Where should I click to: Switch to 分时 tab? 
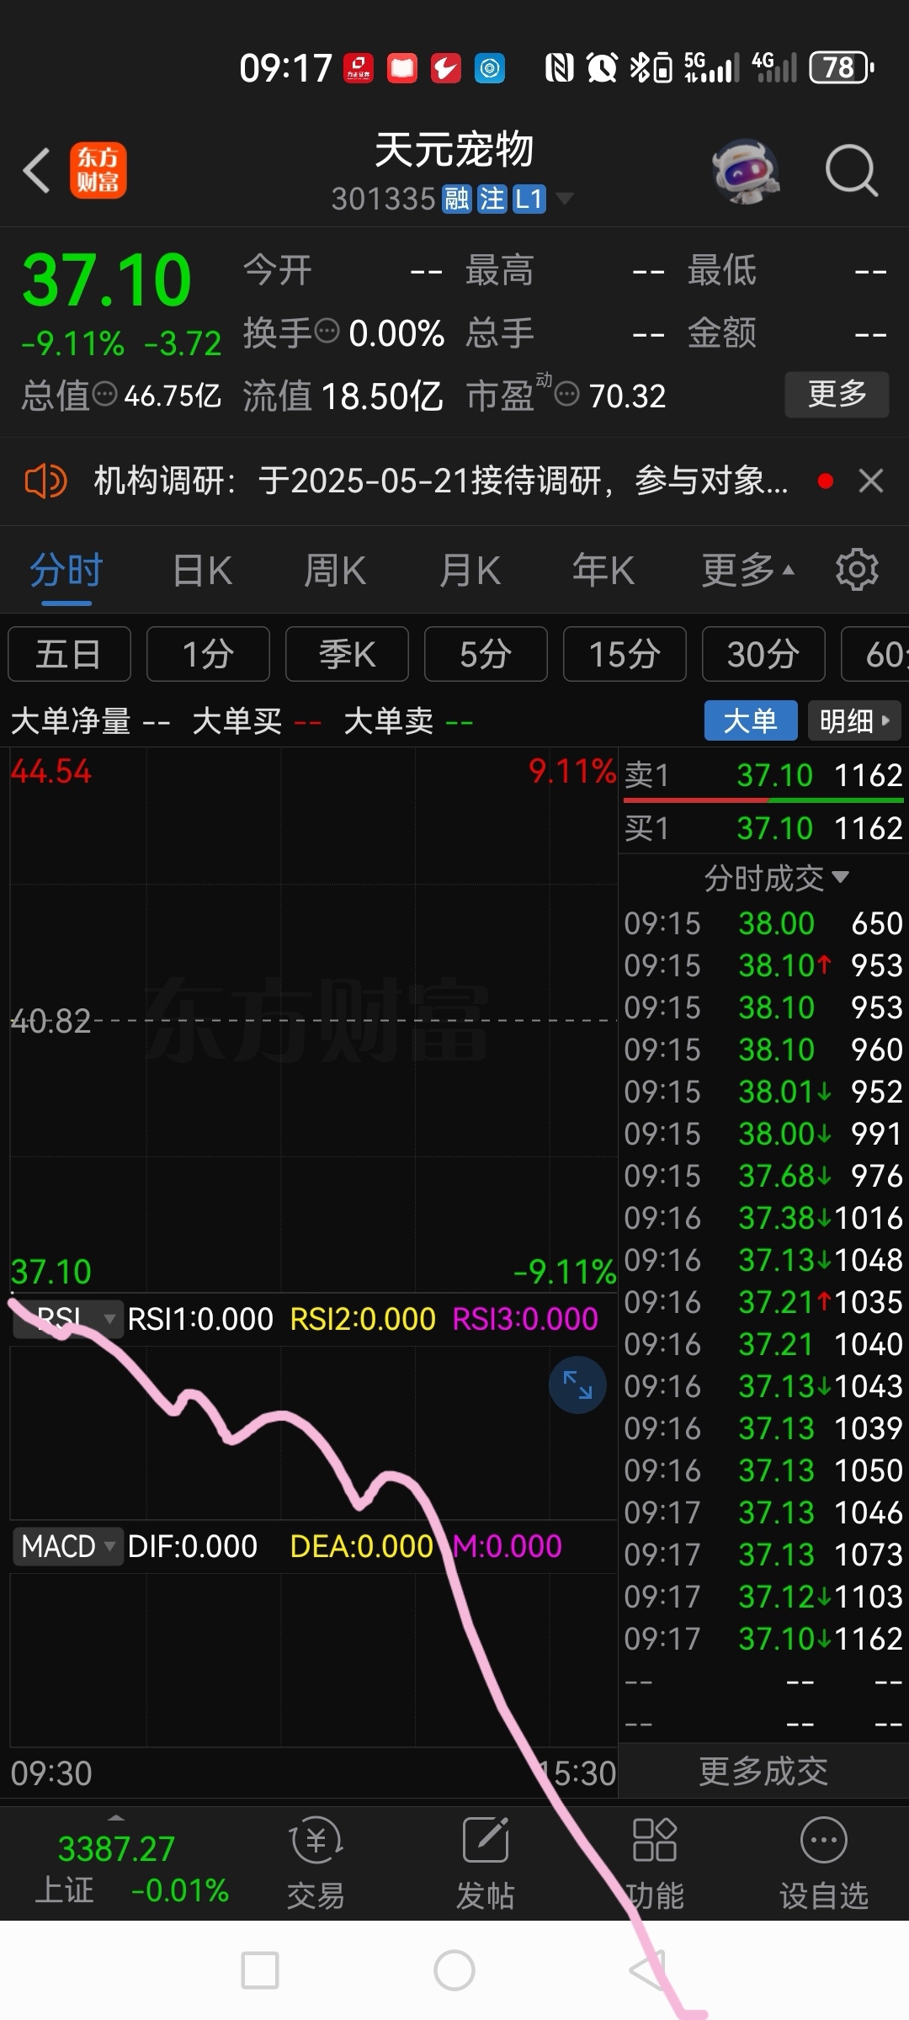pyautogui.click(x=66, y=570)
